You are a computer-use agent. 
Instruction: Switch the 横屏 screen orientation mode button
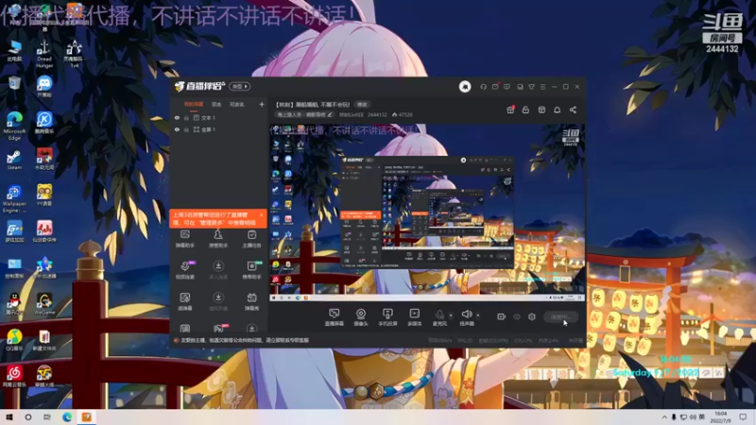point(240,87)
